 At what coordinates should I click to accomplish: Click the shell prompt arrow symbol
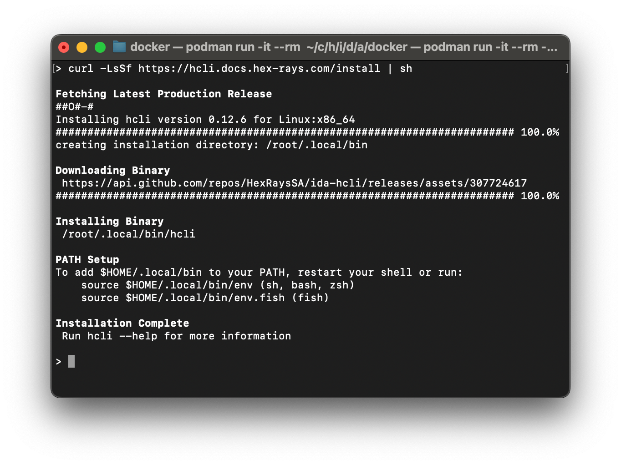coord(59,361)
